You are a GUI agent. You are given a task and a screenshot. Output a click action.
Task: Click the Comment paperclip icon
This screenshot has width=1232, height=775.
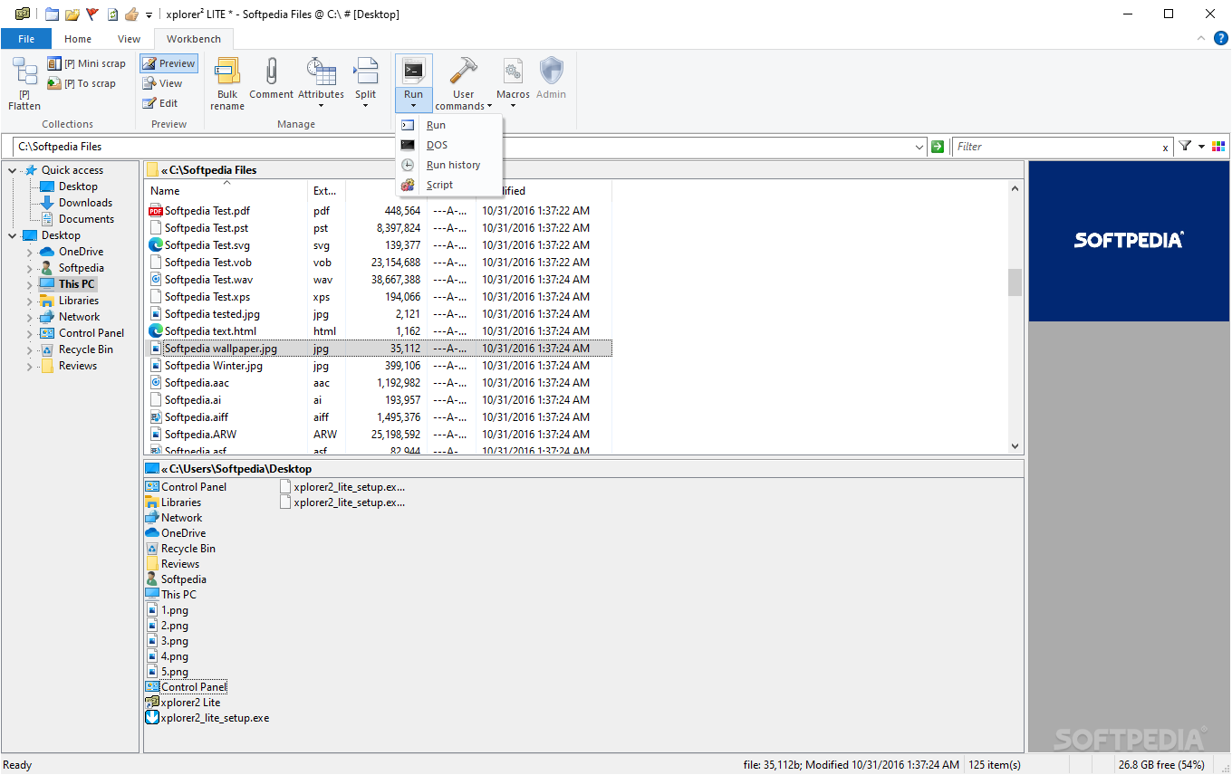point(271,72)
